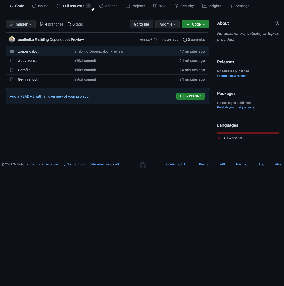Click the asciimike avatar image
Image resolution: width=284 pixels, height=286 pixels.
(x=12, y=39)
